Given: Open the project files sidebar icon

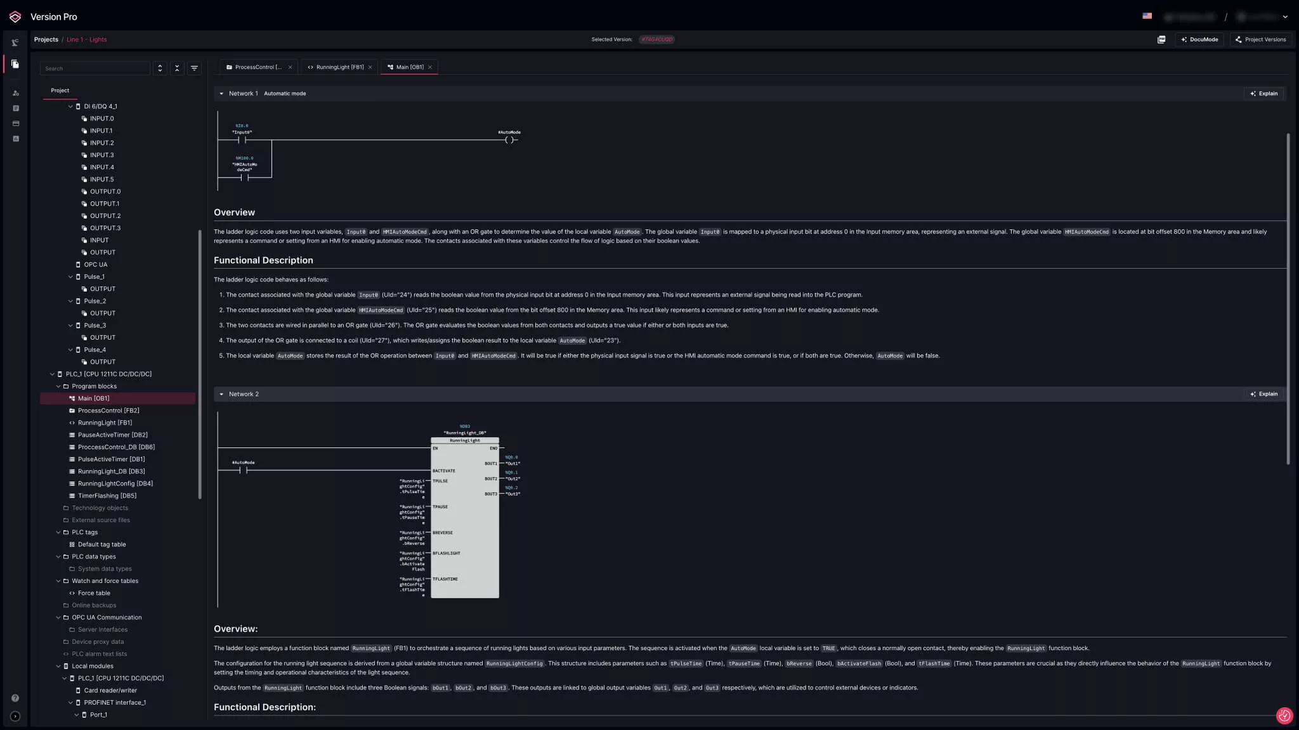Looking at the screenshot, I should (15, 64).
